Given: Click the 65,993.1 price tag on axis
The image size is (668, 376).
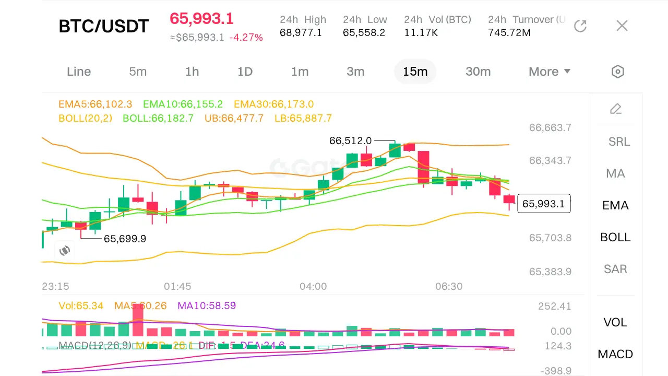Looking at the screenshot, I should pos(544,204).
